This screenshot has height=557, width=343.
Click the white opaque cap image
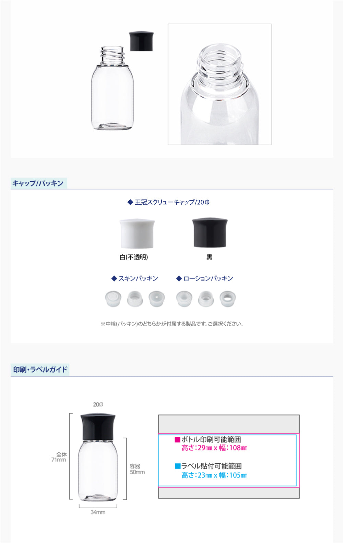[x=137, y=234]
